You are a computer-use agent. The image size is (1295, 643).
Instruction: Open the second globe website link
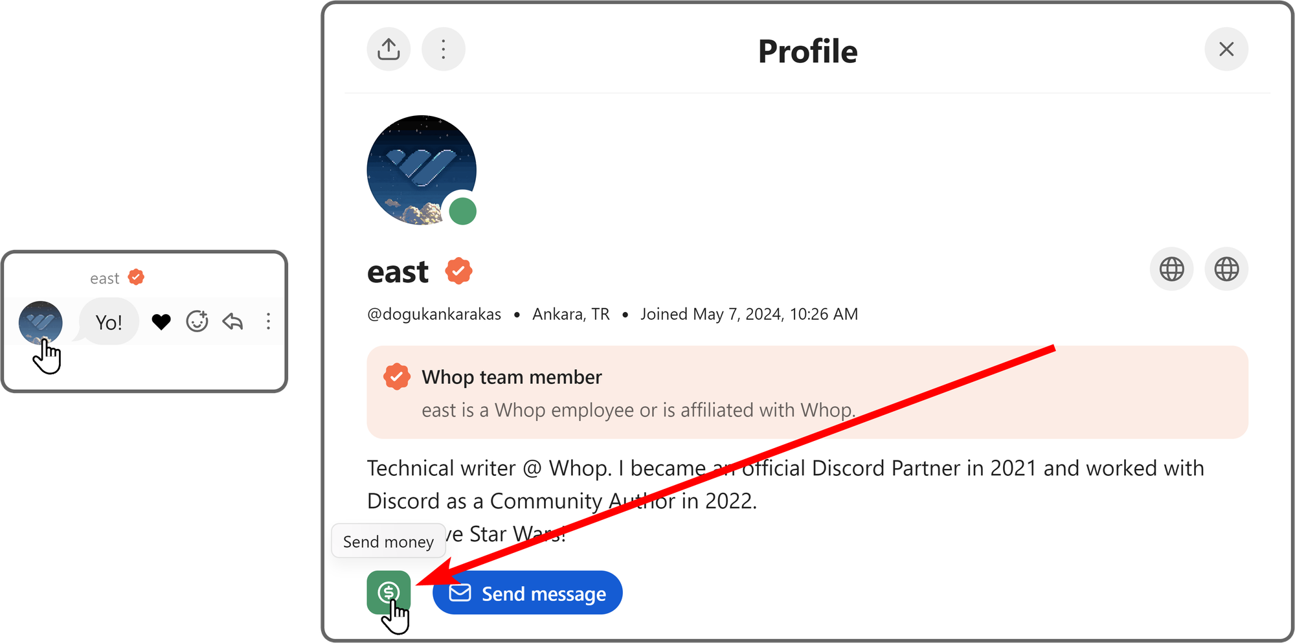click(1226, 269)
